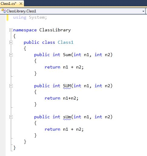Click the 'using' keyword on first line
147x156 pixels.
click(x=20, y=18)
